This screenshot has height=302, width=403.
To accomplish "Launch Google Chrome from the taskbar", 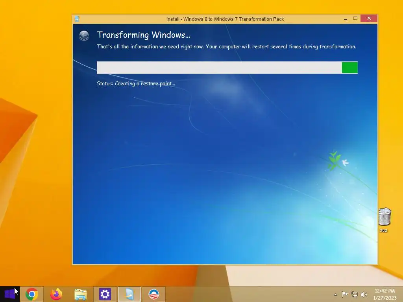I will (x=32, y=294).
